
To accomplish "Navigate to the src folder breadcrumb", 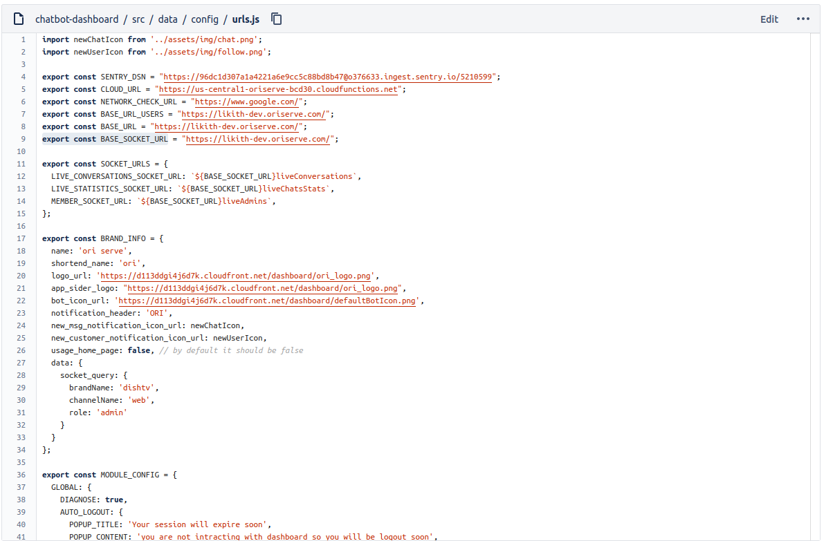I will point(138,19).
